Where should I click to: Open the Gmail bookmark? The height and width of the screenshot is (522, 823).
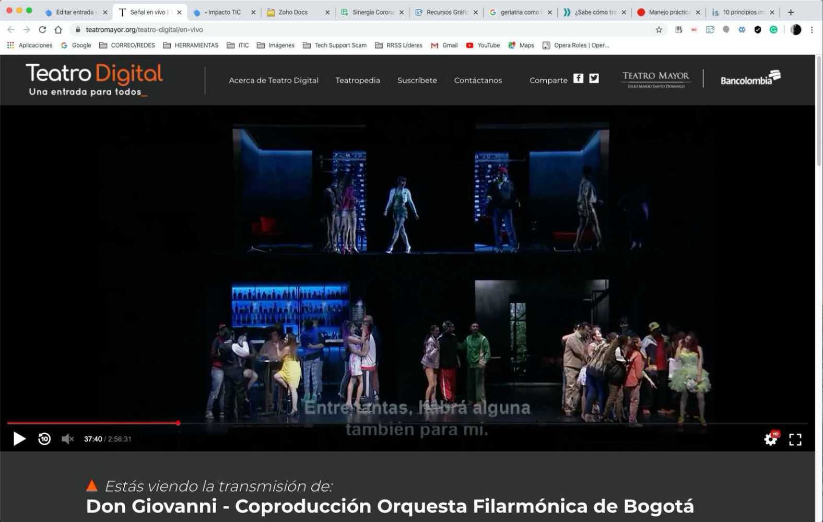[x=444, y=45]
